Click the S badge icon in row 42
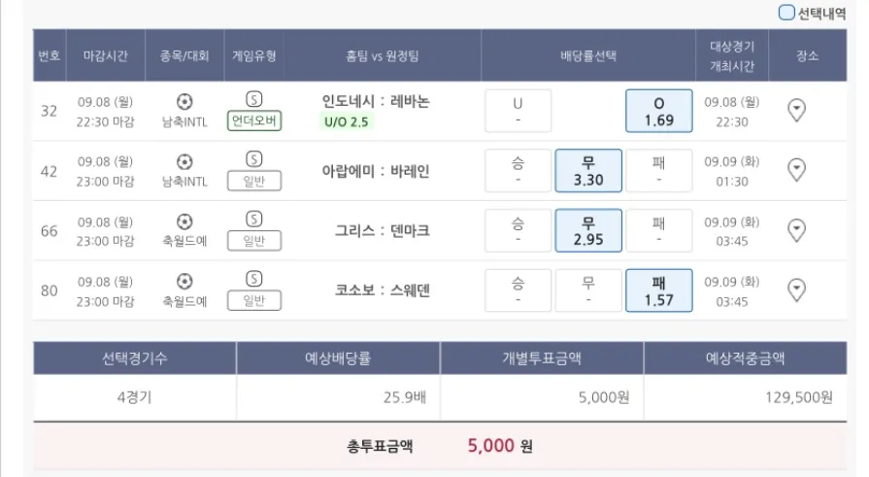Image resolution: width=869 pixels, height=477 pixels. (254, 159)
